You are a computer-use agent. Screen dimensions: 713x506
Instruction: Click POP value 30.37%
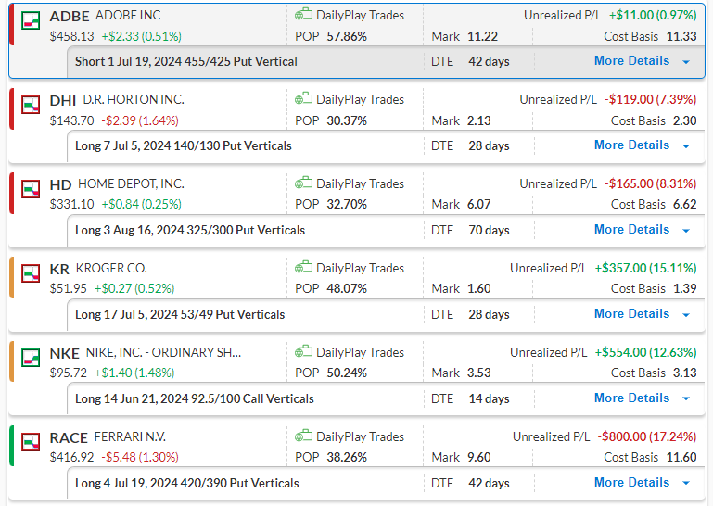click(x=347, y=120)
